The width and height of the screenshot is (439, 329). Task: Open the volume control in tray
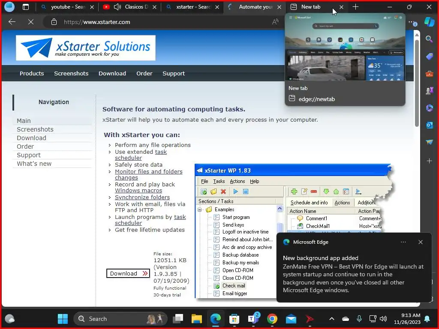[x=383, y=319]
